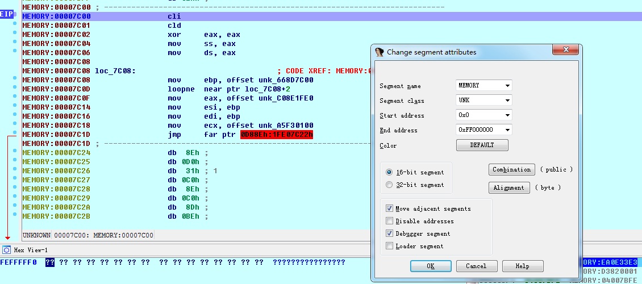Viewport: 642px width, 284px height.
Task: Click status address MEMORY:00007C00
Action: tap(123, 235)
